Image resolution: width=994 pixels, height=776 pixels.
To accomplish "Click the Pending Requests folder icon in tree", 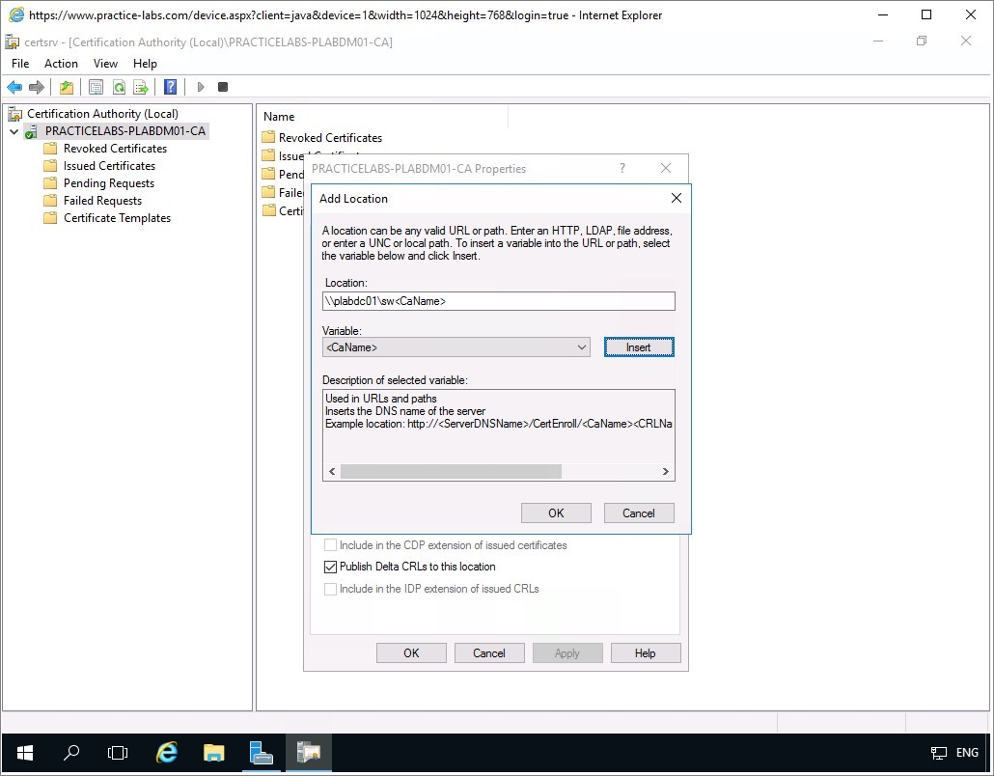I will click(51, 183).
